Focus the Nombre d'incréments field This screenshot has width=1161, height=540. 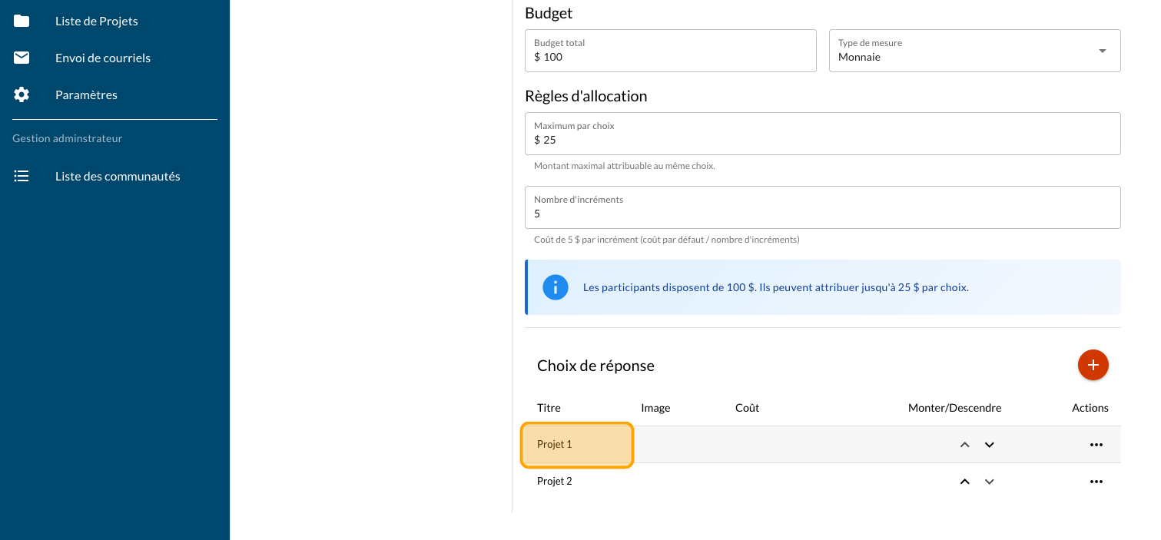click(822, 214)
